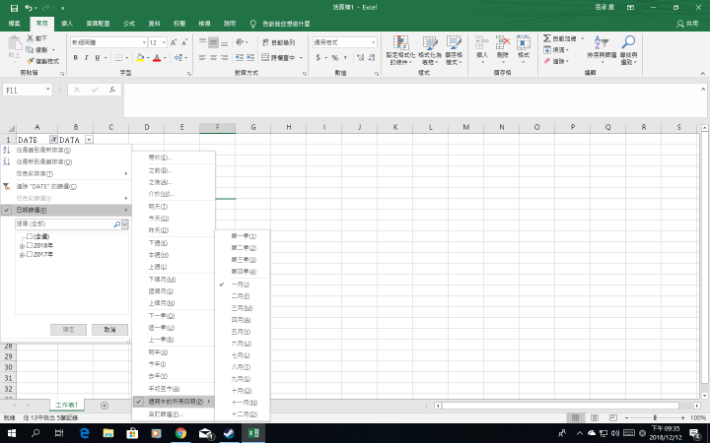Click the Save icon in title bar
Image resolution: width=710 pixels, height=443 pixels.
tap(14, 8)
